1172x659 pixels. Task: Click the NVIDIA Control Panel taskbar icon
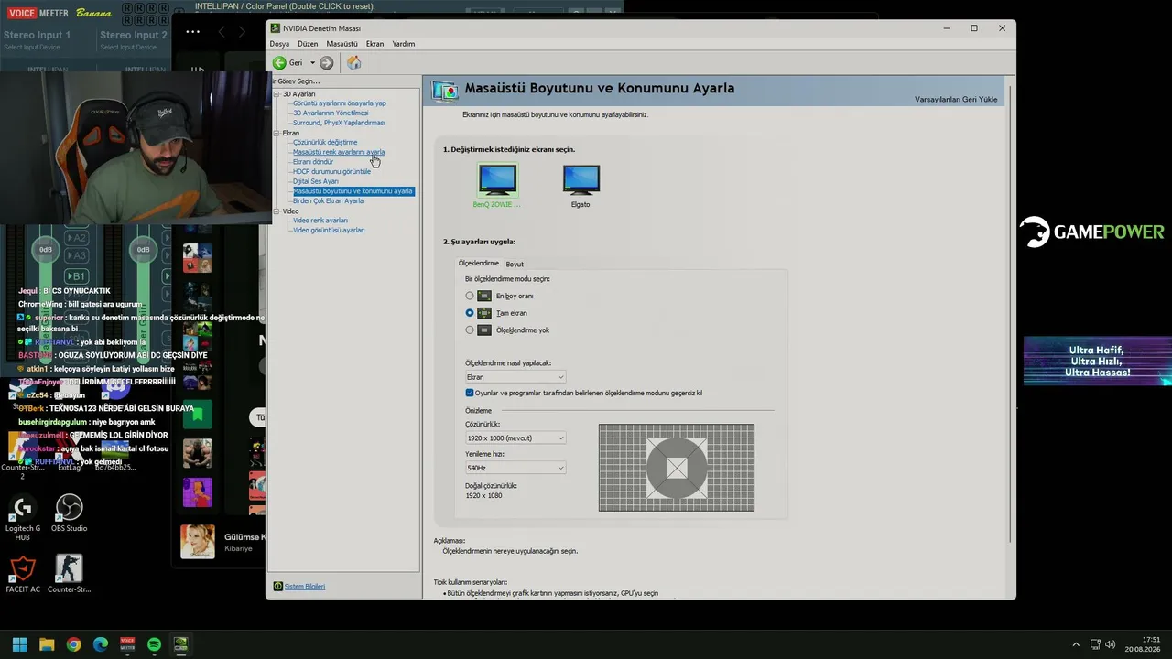(181, 644)
